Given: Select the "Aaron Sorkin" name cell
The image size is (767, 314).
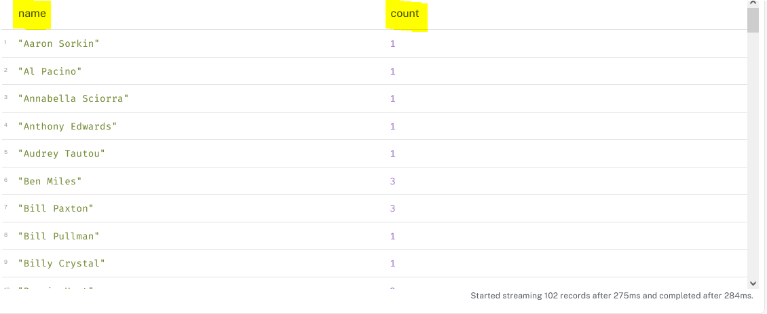Looking at the screenshot, I should click(x=59, y=43).
